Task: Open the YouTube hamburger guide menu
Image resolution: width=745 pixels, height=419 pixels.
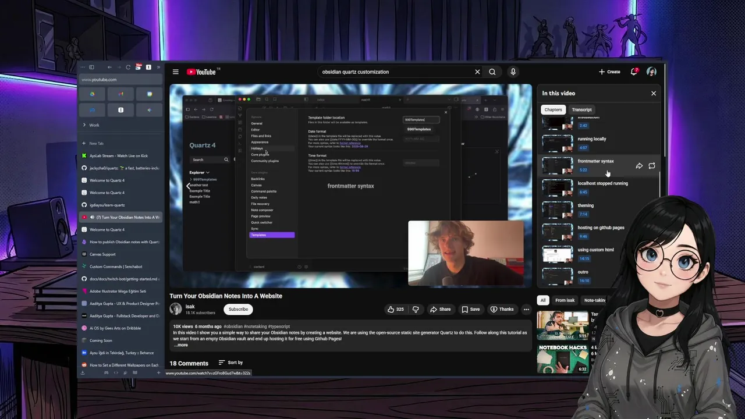Action: [x=175, y=72]
